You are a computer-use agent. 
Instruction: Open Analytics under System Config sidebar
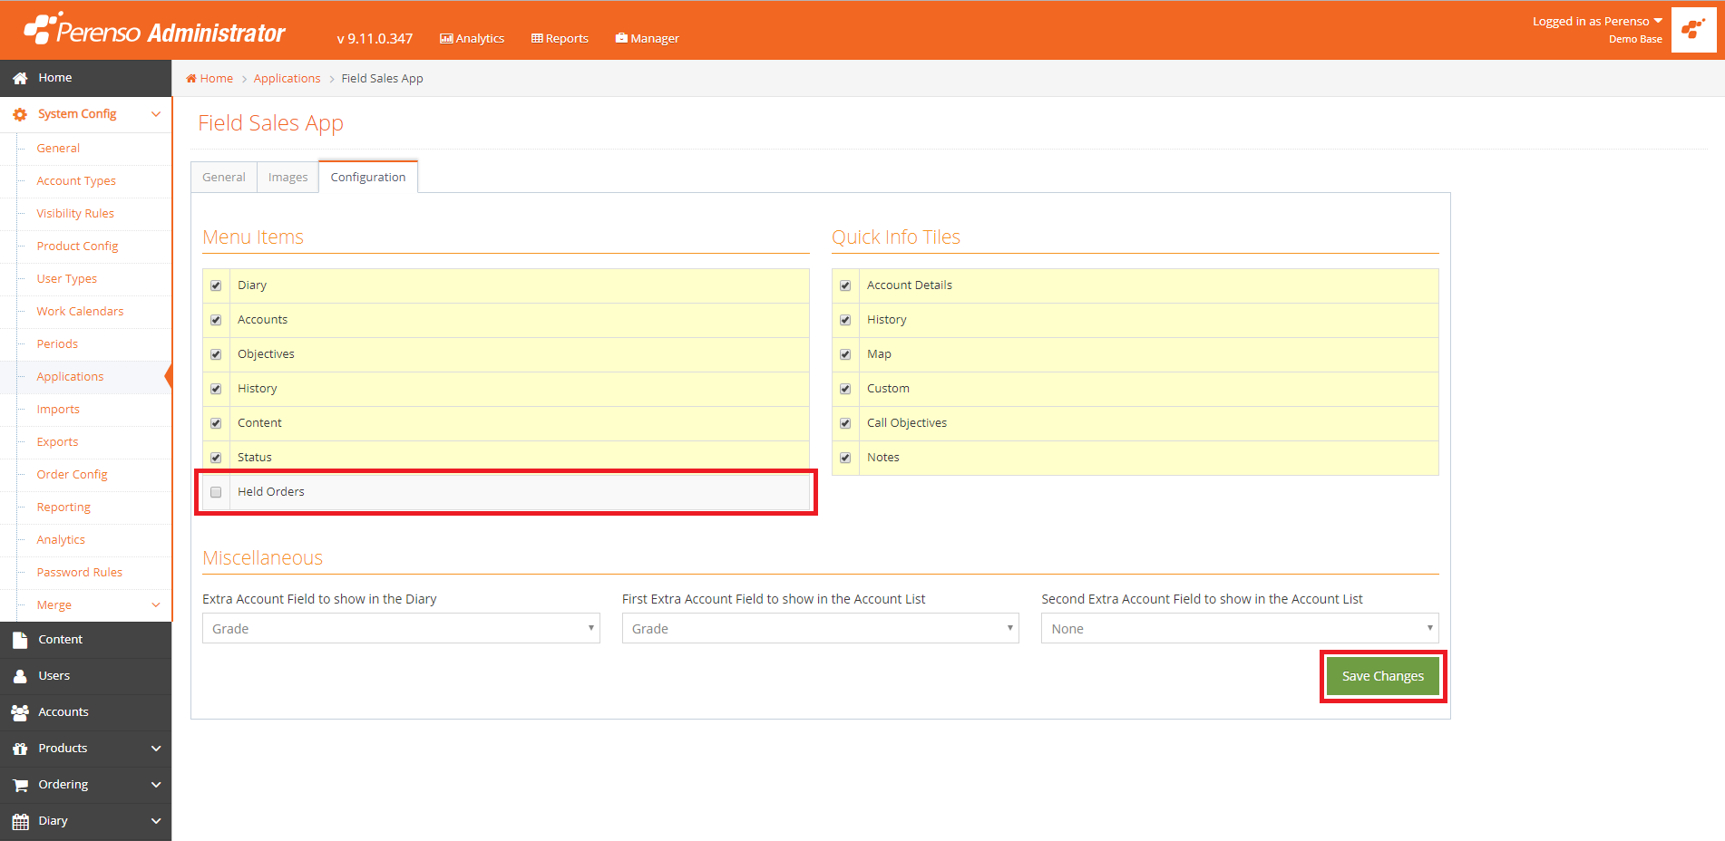(61, 540)
